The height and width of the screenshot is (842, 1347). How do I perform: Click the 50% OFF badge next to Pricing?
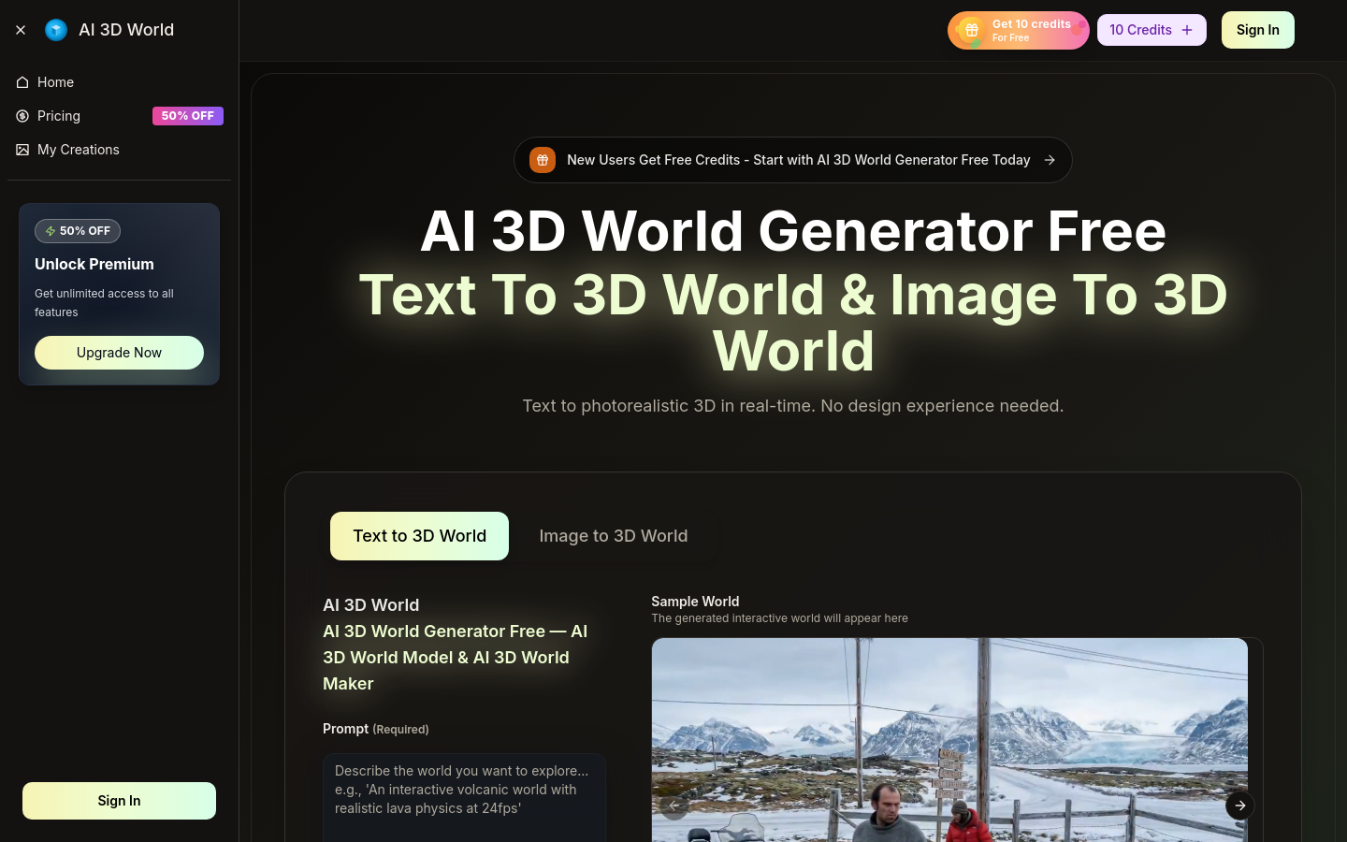pos(188,116)
